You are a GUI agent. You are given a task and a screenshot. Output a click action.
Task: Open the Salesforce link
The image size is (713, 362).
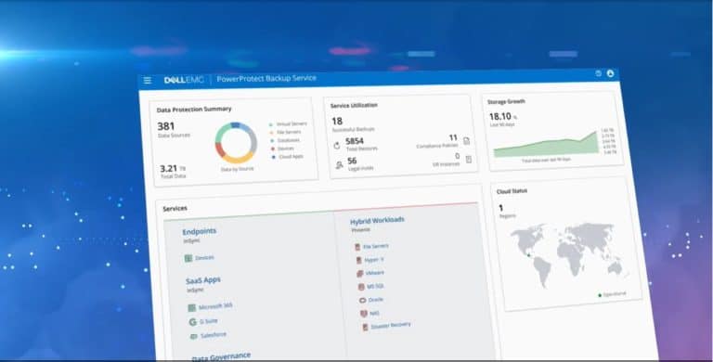coord(214,335)
